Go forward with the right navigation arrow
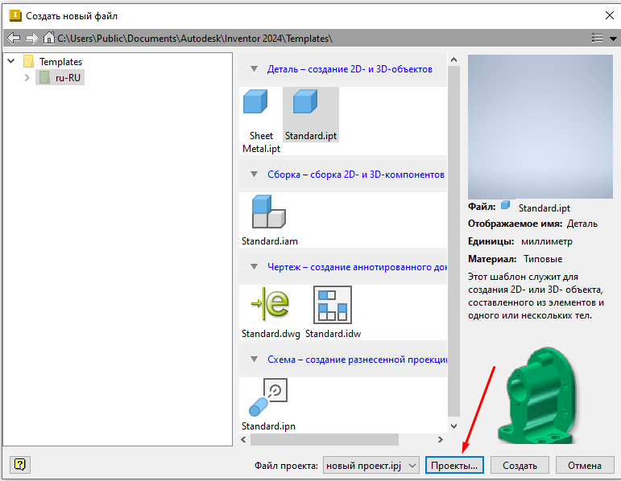Viewport: 621px width, 481px height. (31, 39)
